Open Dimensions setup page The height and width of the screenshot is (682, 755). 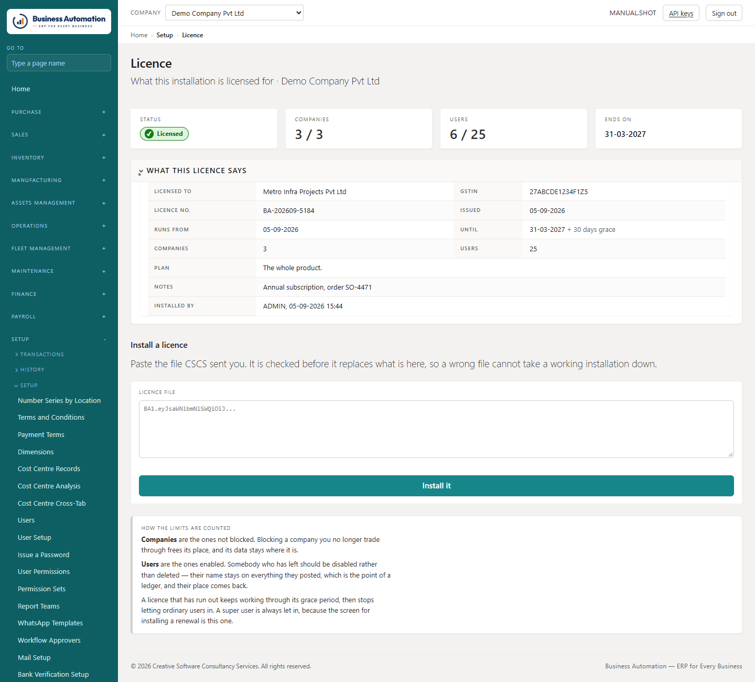click(36, 452)
